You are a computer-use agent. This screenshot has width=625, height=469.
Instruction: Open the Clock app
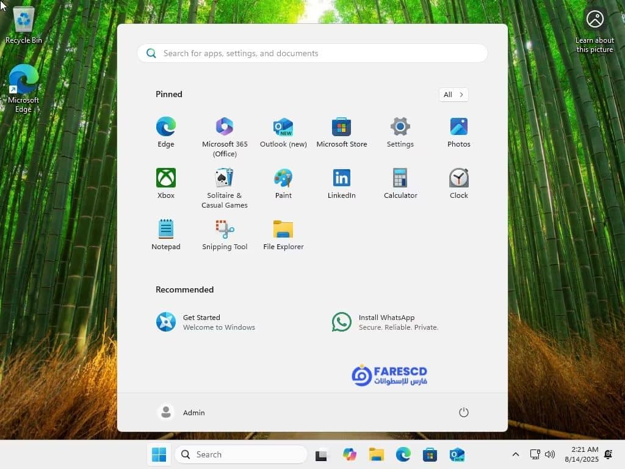[x=459, y=184]
